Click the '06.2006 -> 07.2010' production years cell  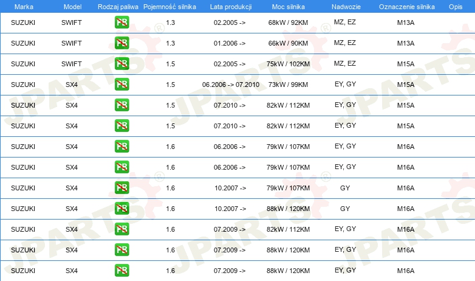point(231,85)
